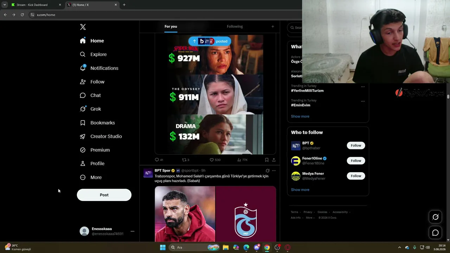The height and width of the screenshot is (253, 450).
Task: Click the #EminEvim trending hashtag
Action: coord(301,105)
